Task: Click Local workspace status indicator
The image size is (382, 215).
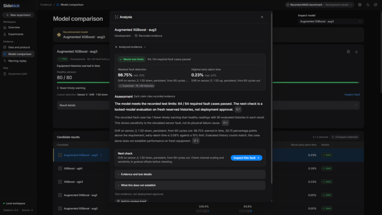Action: pos(14,203)
